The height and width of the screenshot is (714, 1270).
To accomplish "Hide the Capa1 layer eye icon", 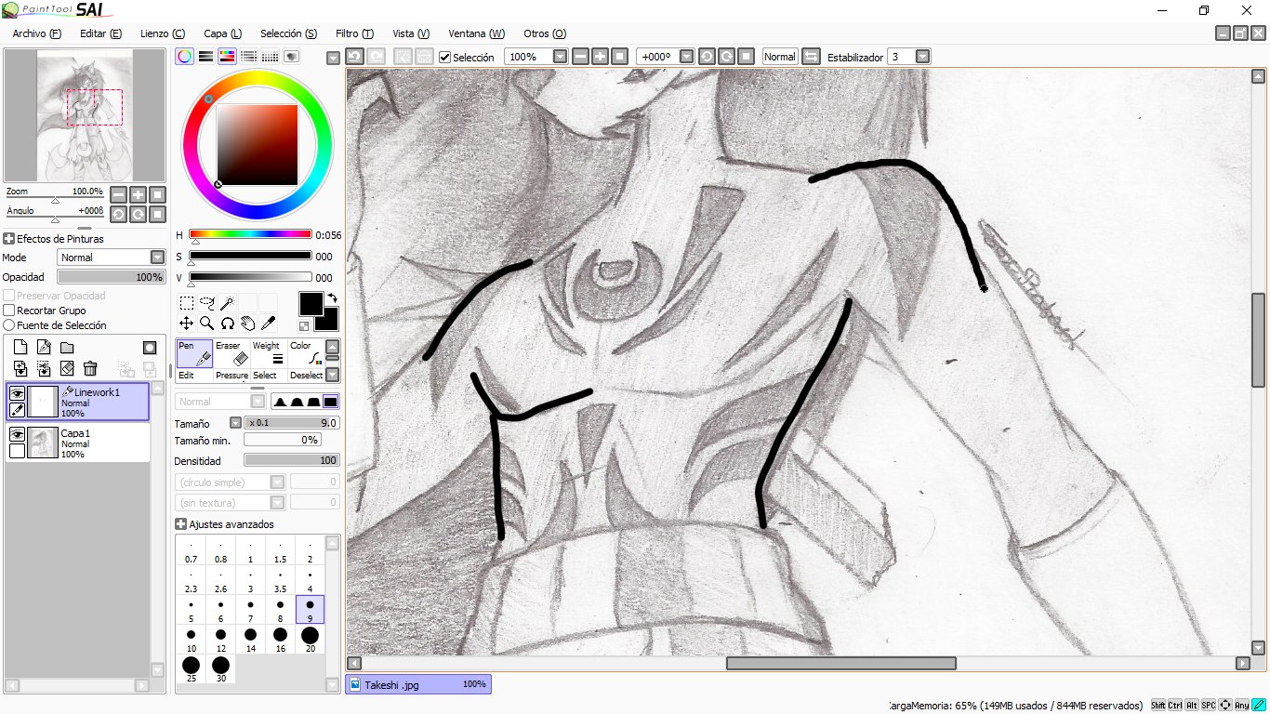I will (17, 435).
